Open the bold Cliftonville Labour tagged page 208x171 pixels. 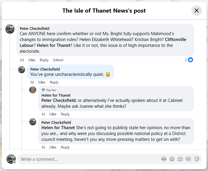[x=103, y=42]
